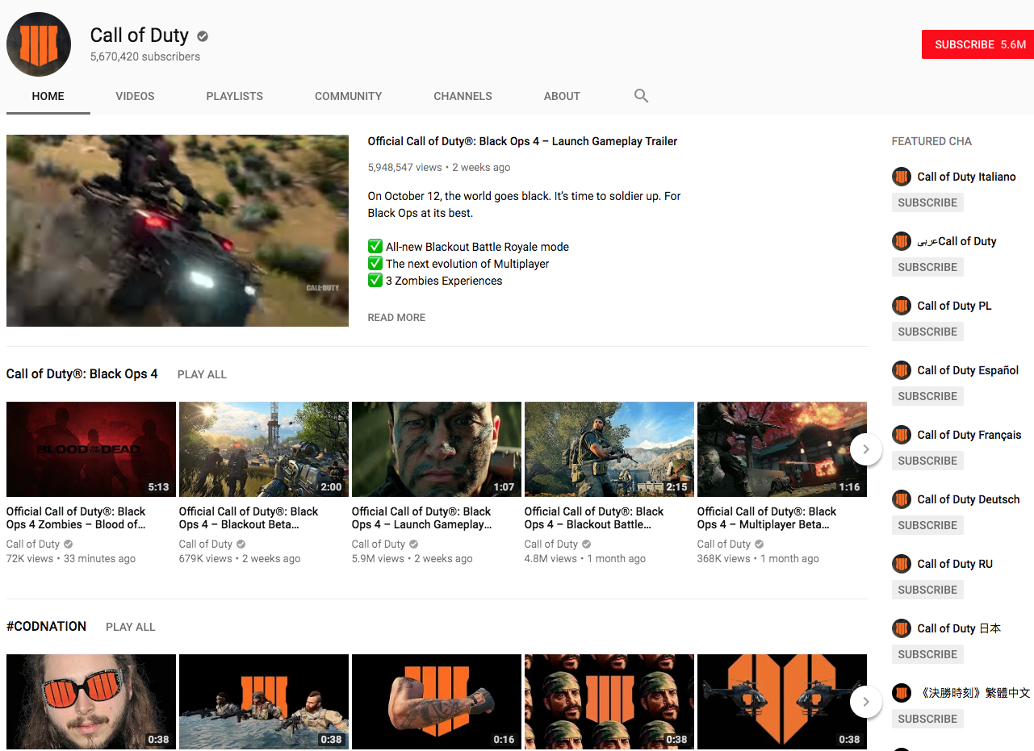Open the 0:16 tattooed arm video thumbnail

tap(437, 702)
